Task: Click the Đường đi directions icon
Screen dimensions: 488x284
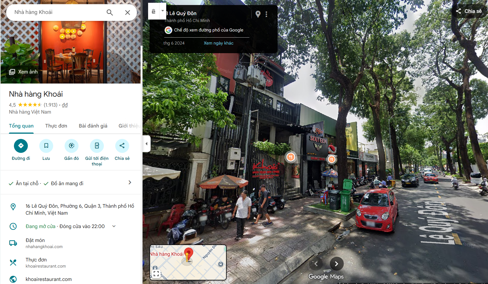Action: (21, 146)
